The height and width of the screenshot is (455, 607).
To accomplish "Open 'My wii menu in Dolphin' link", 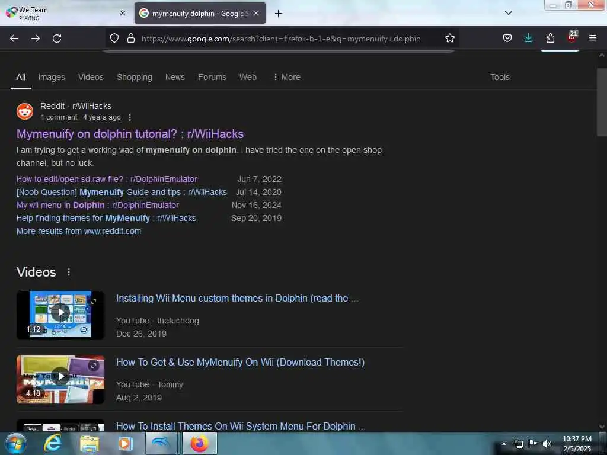I will coord(98,205).
